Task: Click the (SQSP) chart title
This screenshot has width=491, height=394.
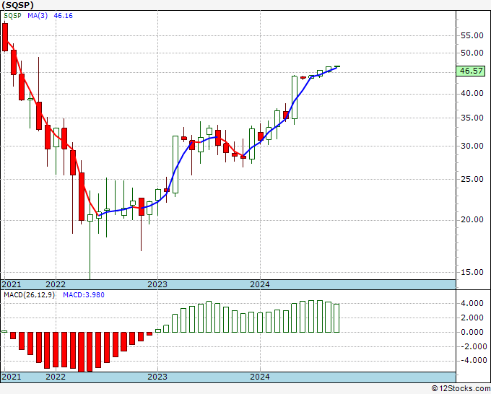Action: pyautogui.click(x=17, y=5)
